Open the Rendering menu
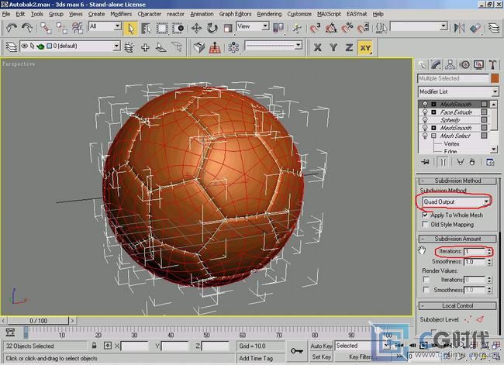Screen dimensions: 504x365 pos(269,14)
